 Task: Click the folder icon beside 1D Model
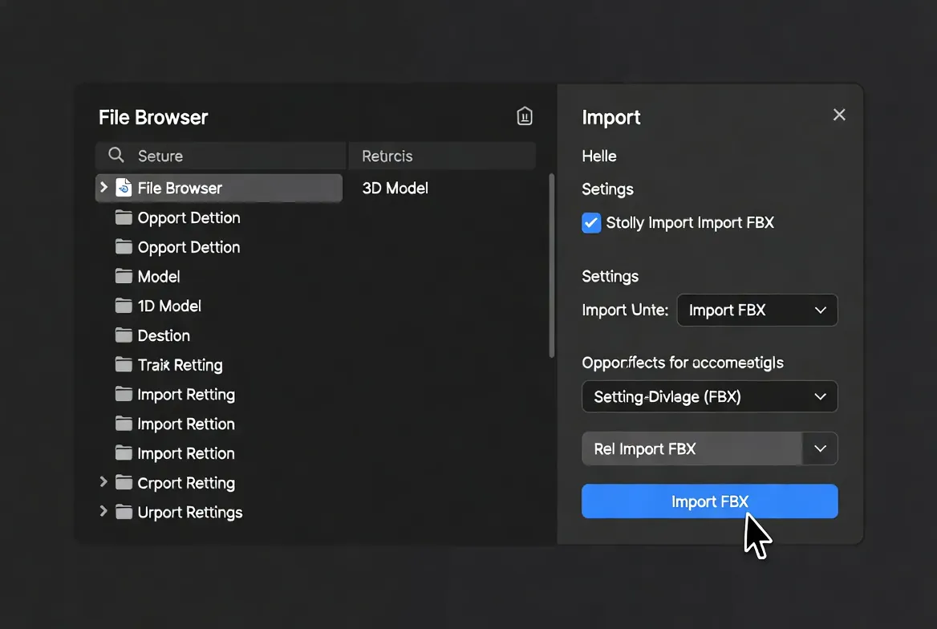[x=124, y=305]
